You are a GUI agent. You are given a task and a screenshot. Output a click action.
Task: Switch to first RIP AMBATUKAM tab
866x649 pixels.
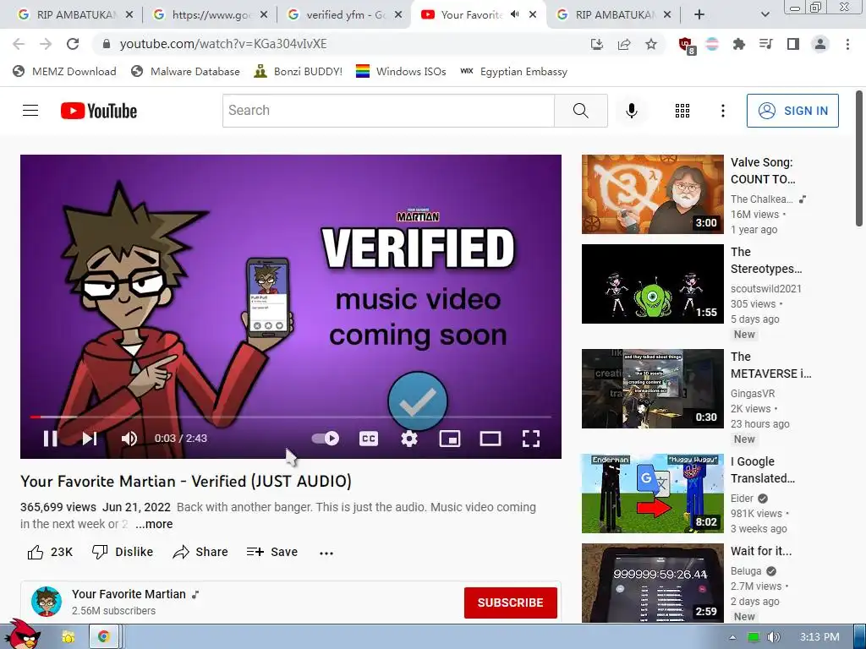click(x=74, y=14)
